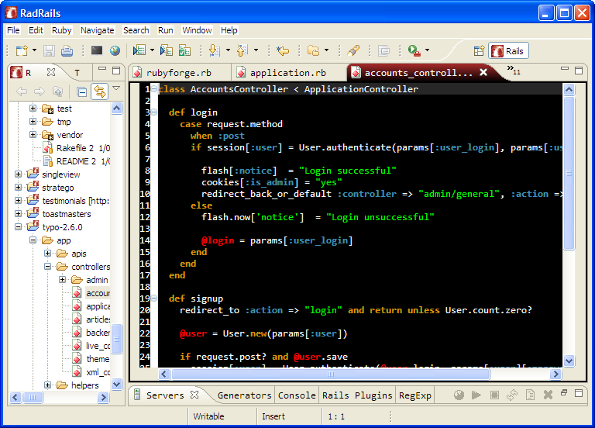Open the Navigate menu
595x428 pixels.
coord(97,30)
